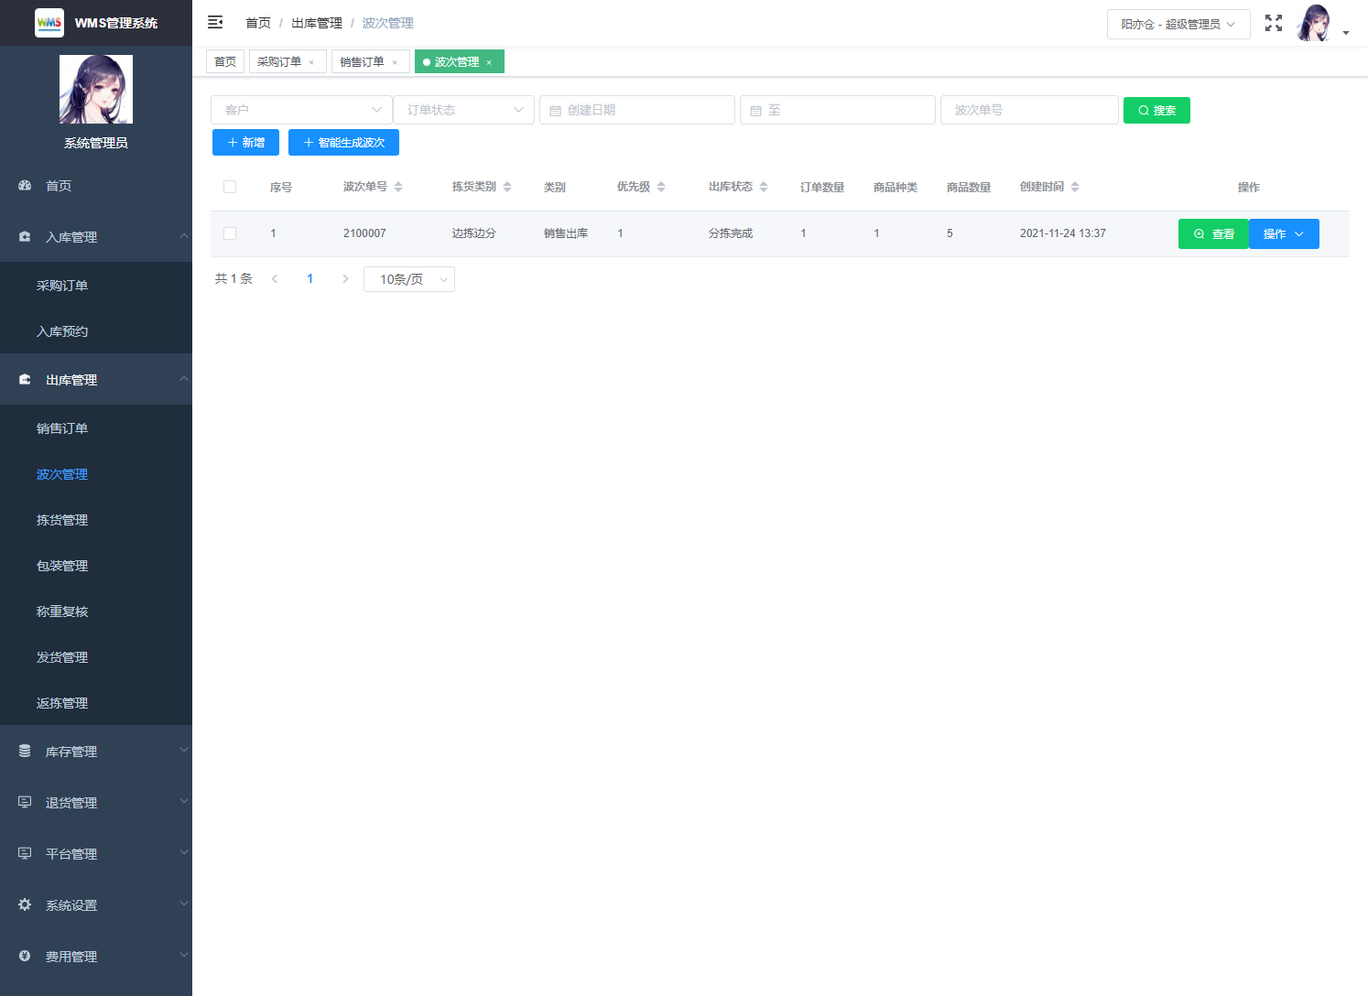Open the 订单状态 dropdown filter
1368x996 pixels.
[x=463, y=110]
